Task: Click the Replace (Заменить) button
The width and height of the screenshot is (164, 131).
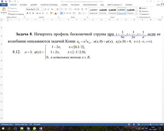Action: click(x=144, y=11)
